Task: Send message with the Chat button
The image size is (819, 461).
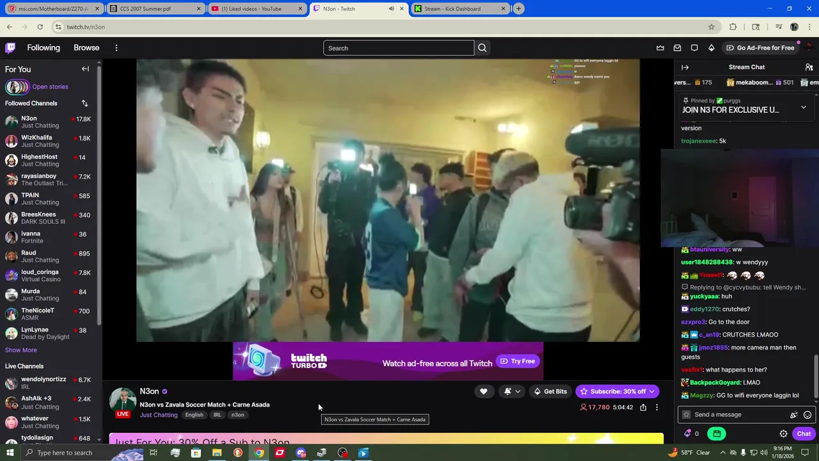Action: click(x=804, y=433)
